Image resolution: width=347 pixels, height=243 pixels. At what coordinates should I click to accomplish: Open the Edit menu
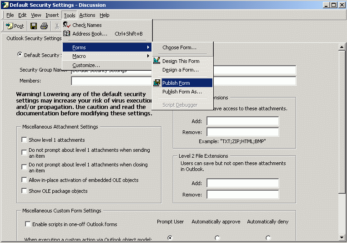click(x=22, y=15)
